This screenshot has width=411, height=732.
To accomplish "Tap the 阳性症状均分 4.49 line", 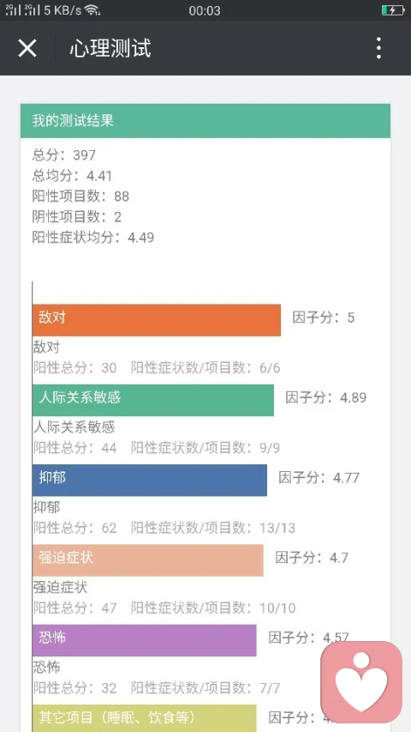I will click(x=93, y=237).
